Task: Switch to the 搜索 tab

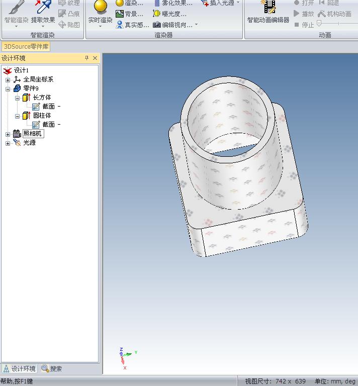Action: 52,368
